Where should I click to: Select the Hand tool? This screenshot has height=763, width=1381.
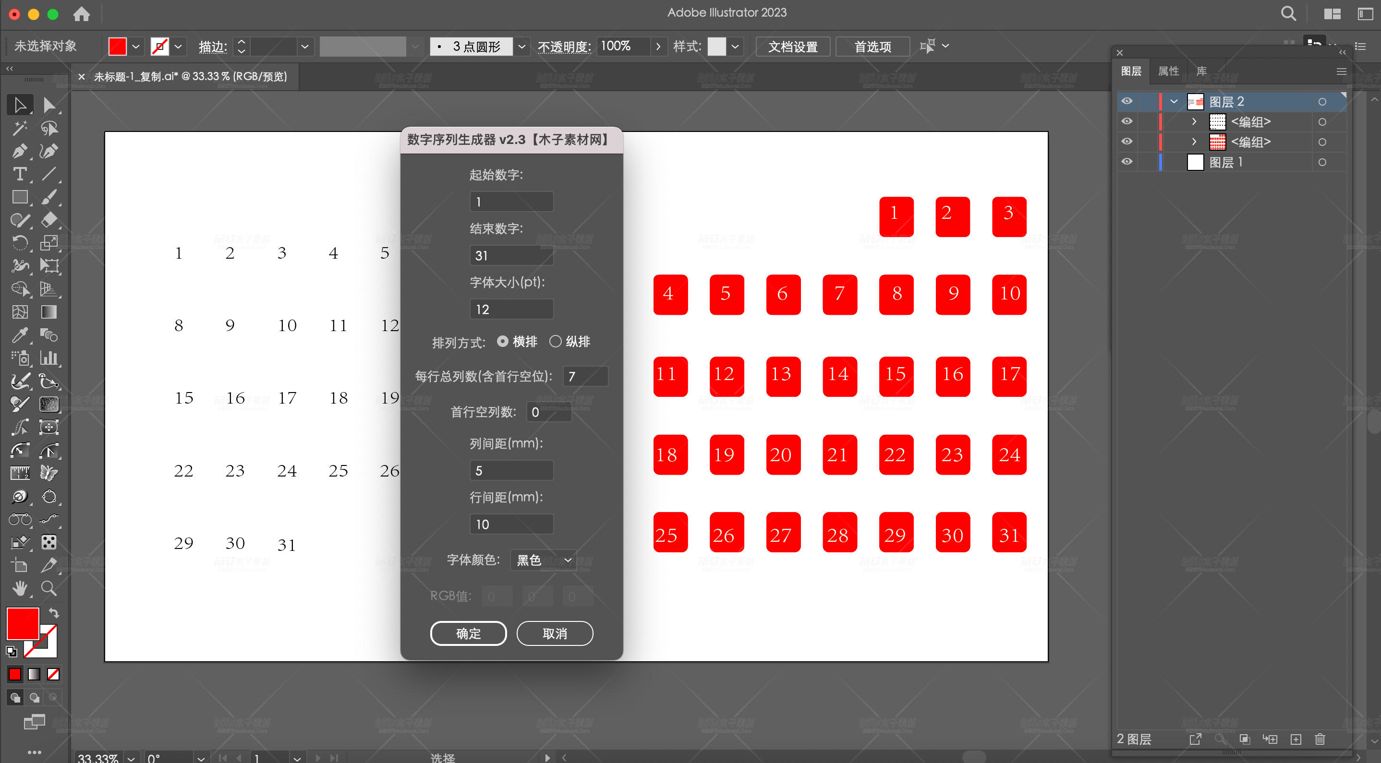[x=20, y=588]
